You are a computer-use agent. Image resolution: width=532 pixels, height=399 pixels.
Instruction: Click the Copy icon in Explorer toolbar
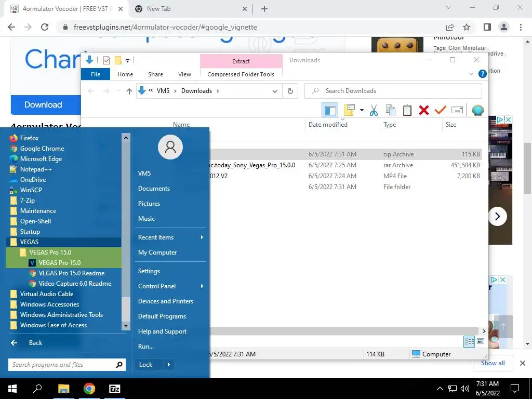[x=391, y=110]
